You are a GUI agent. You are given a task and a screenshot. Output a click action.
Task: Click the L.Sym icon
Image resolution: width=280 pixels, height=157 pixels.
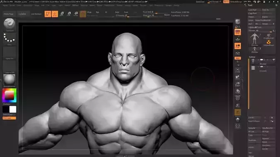(x=238, y=53)
